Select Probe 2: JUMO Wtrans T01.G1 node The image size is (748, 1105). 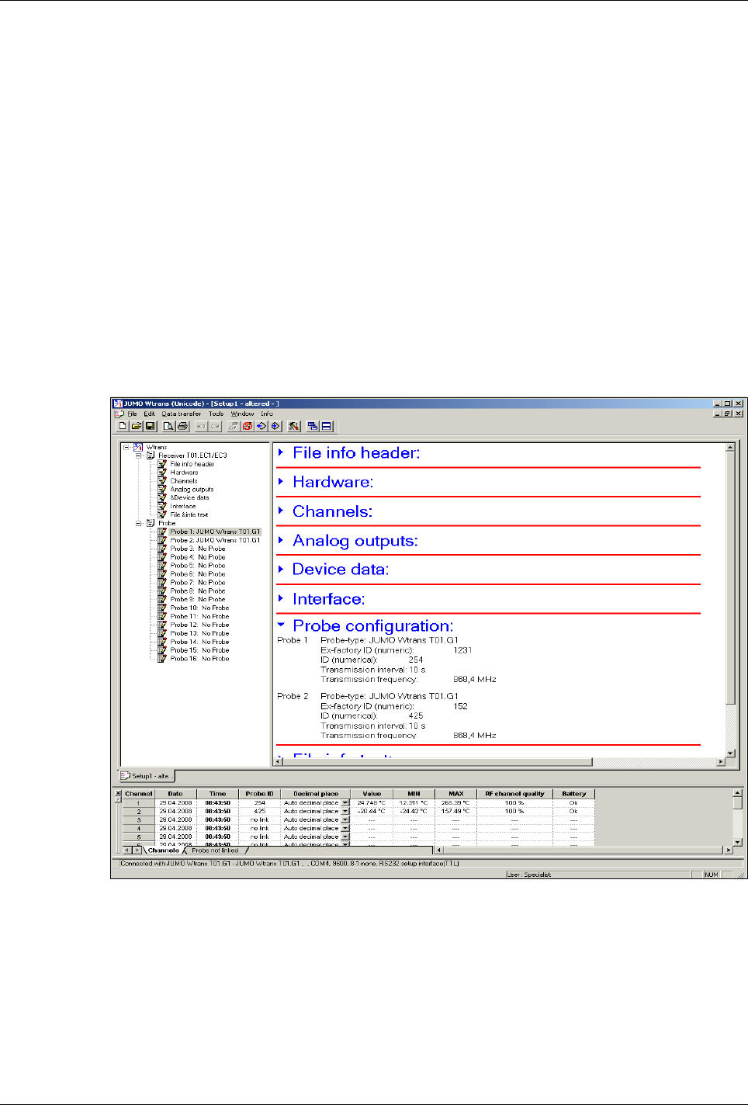(215, 540)
